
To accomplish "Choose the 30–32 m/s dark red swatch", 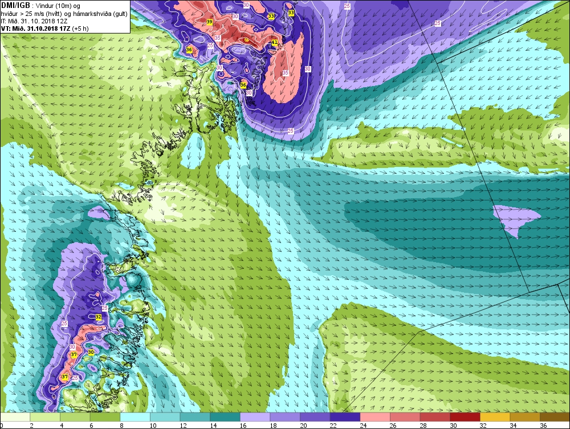I will [x=465, y=417].
